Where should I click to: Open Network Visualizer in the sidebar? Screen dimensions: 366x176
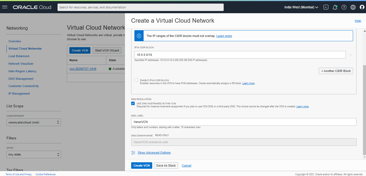pos(21,64)
